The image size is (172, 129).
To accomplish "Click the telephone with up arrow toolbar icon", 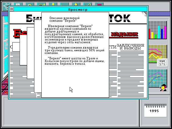I will click(41, 4).
